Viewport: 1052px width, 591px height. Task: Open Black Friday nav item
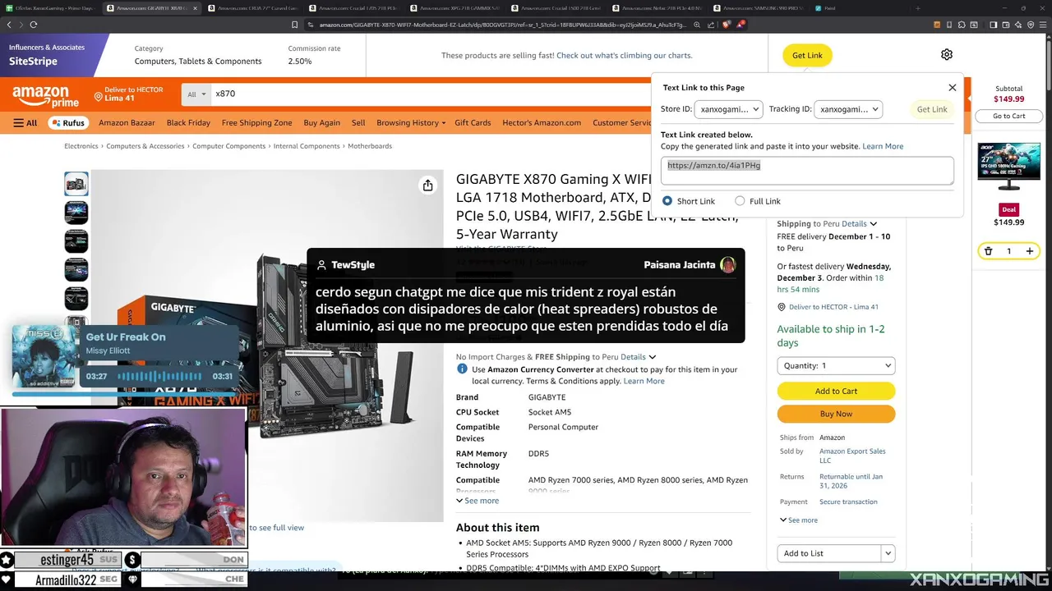coord(188,123)
